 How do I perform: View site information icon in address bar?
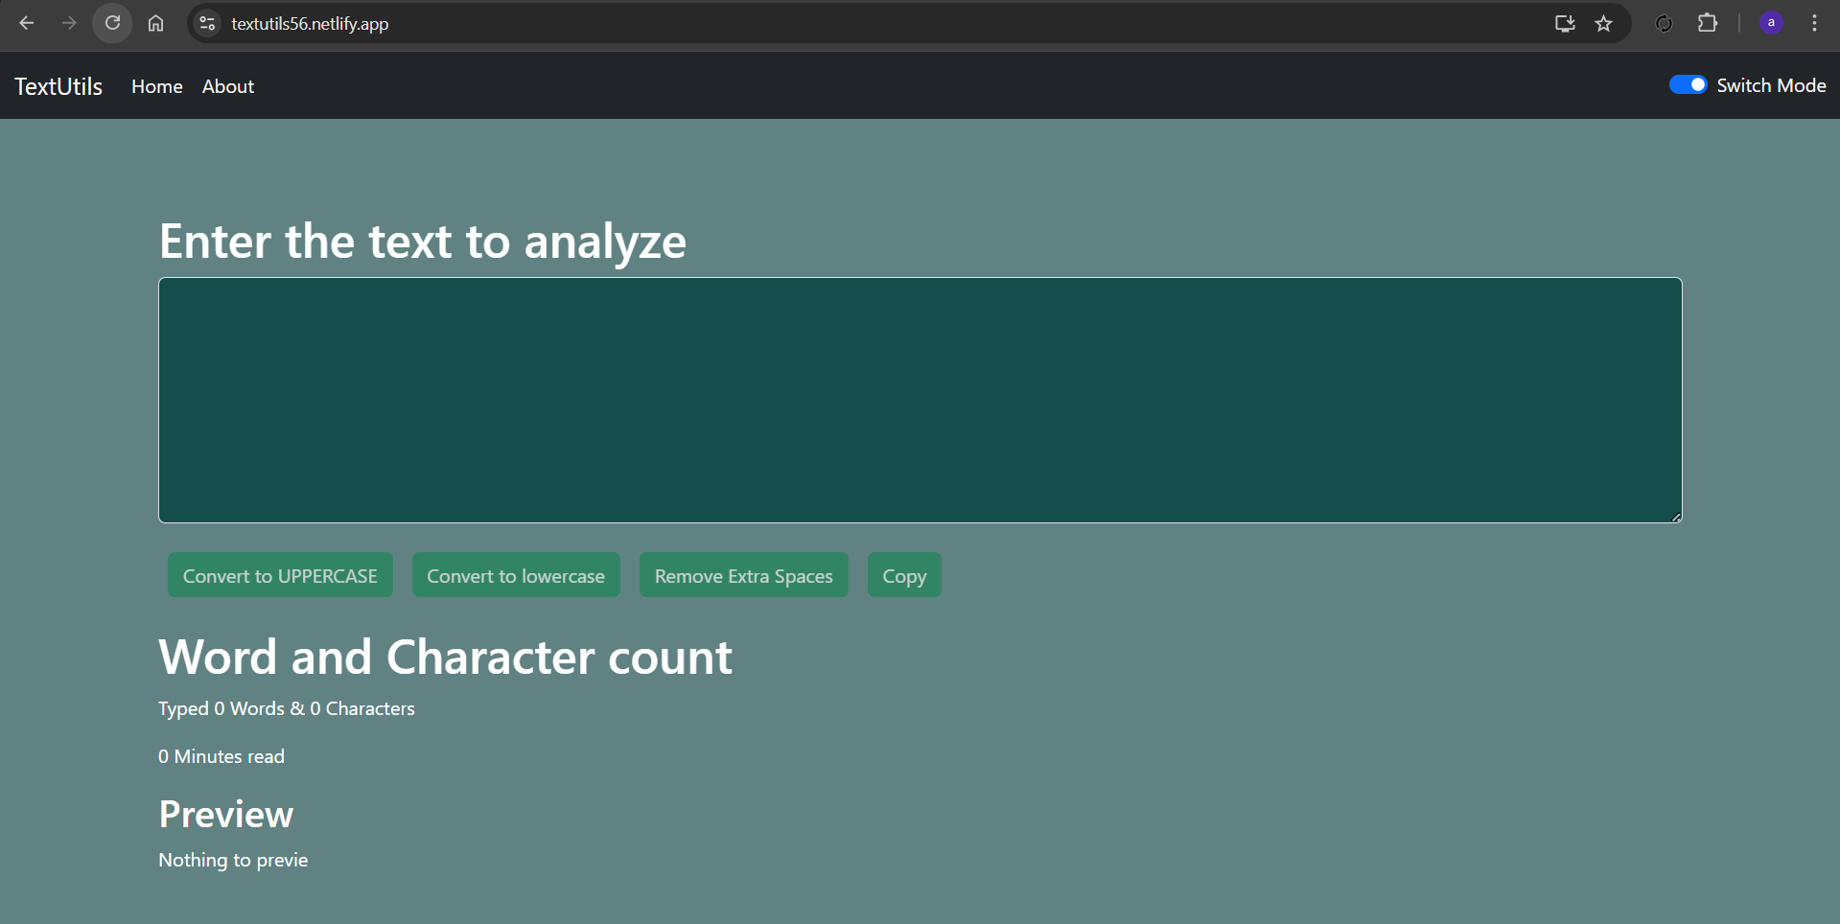(x=207, y=23)
